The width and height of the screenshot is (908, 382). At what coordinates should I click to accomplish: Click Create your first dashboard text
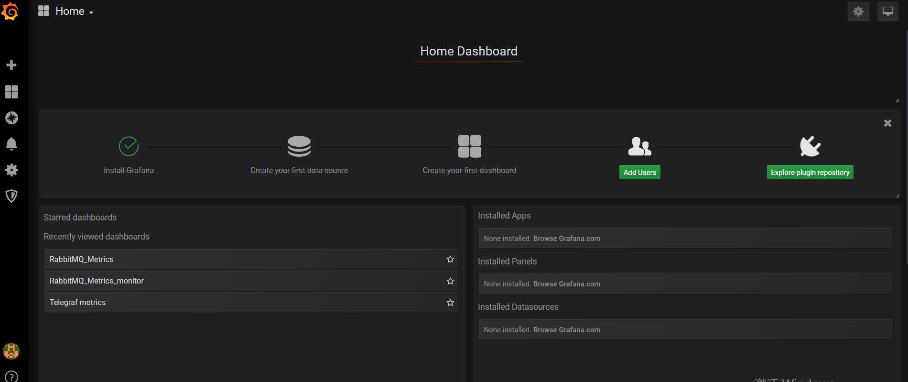[x=469, y=170]
